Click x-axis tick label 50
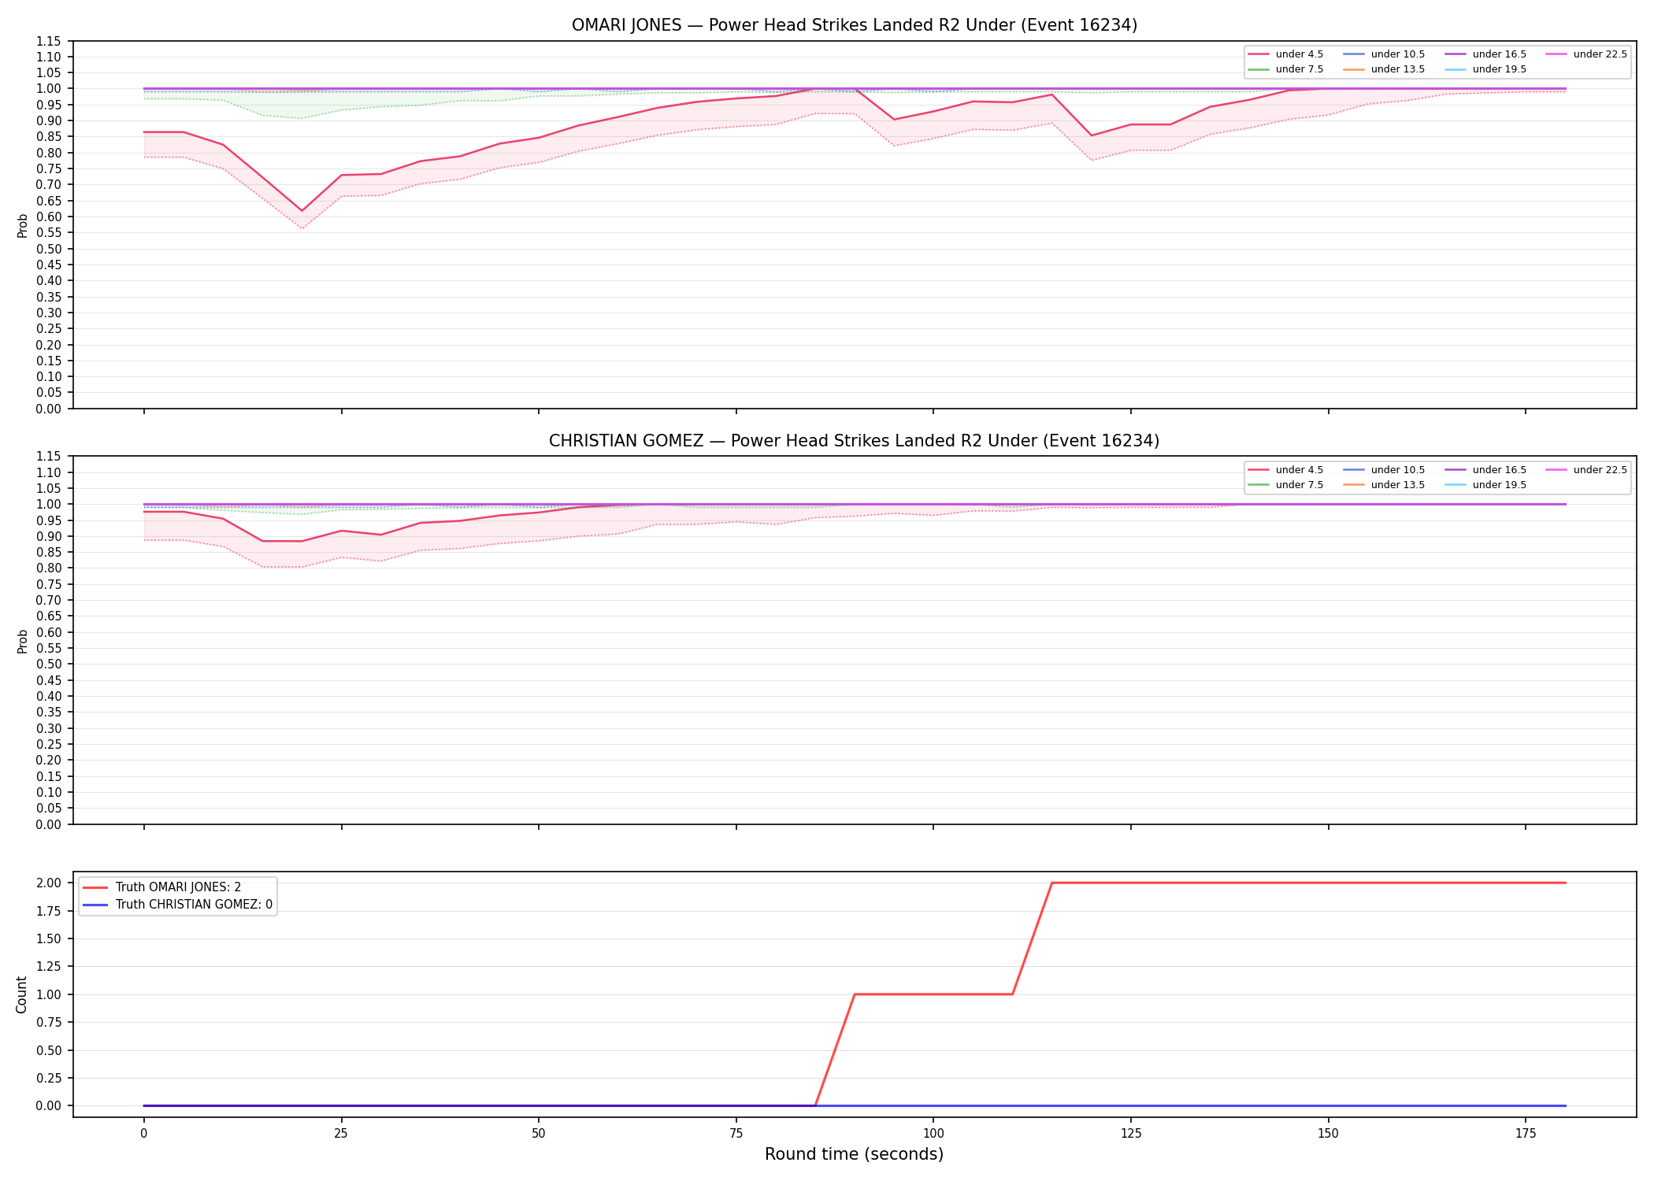This screenshot has width=1654, height=1181. pyautogui.click(x=538, y=1134)
